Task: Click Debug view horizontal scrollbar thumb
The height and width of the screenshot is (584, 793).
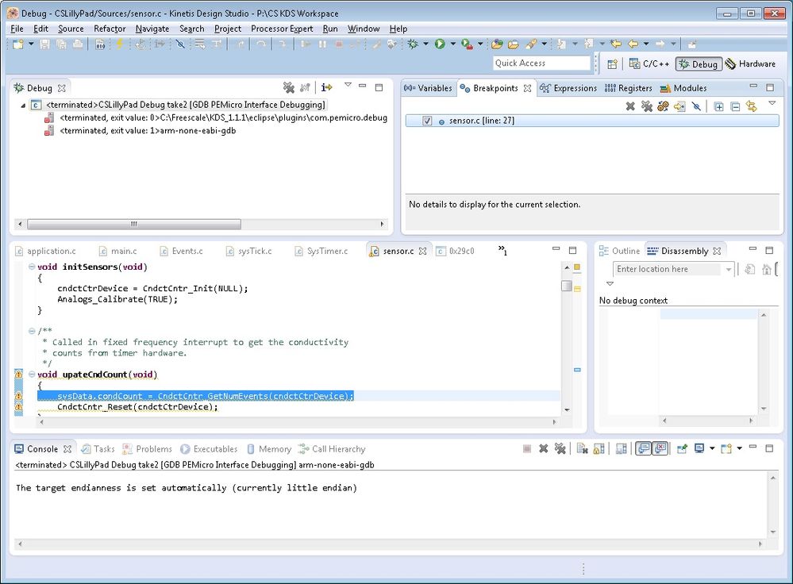Action: point(134,224)
